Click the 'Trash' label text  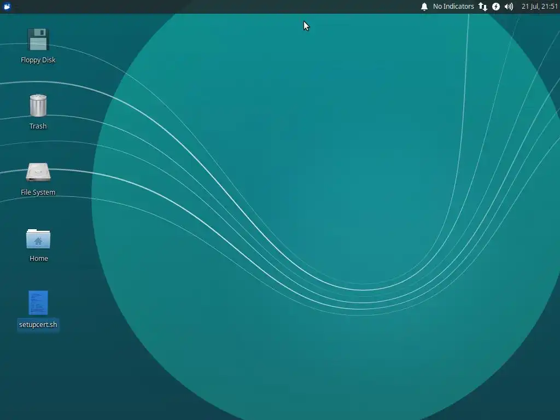[38, 126]
